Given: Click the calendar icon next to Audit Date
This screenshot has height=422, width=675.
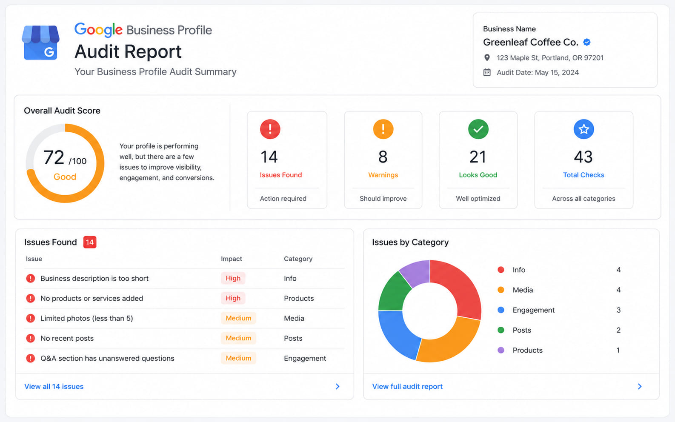Looking at the screenshot, I should pyautogui.click(x=487, y=72).
